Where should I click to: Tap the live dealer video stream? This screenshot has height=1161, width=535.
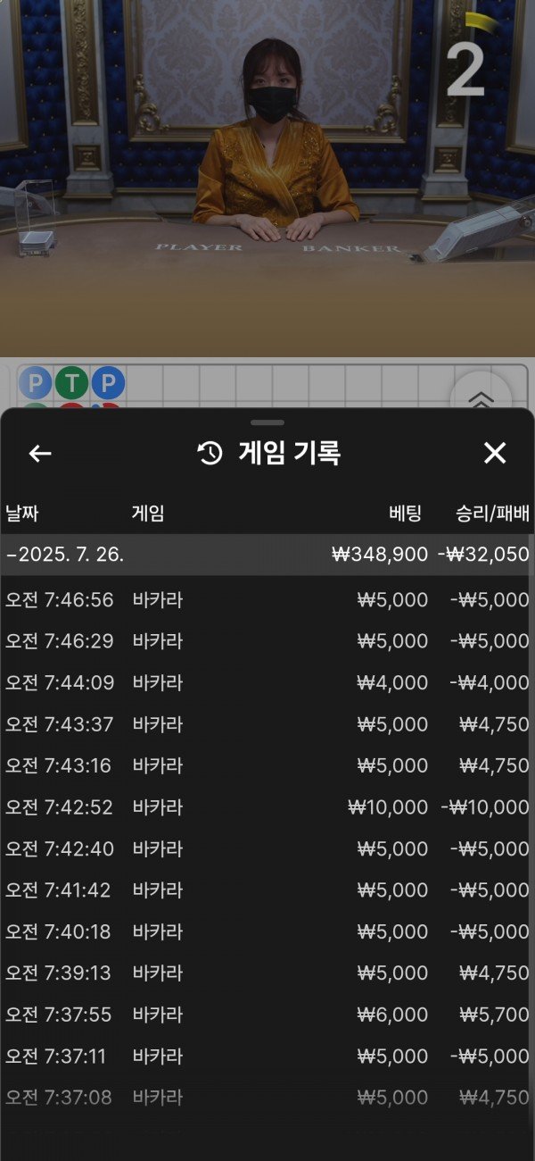coord(267,179)
